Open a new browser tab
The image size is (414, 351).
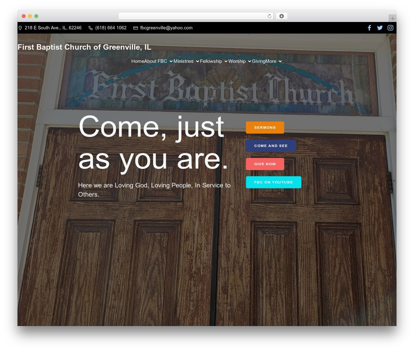[392, 18]
